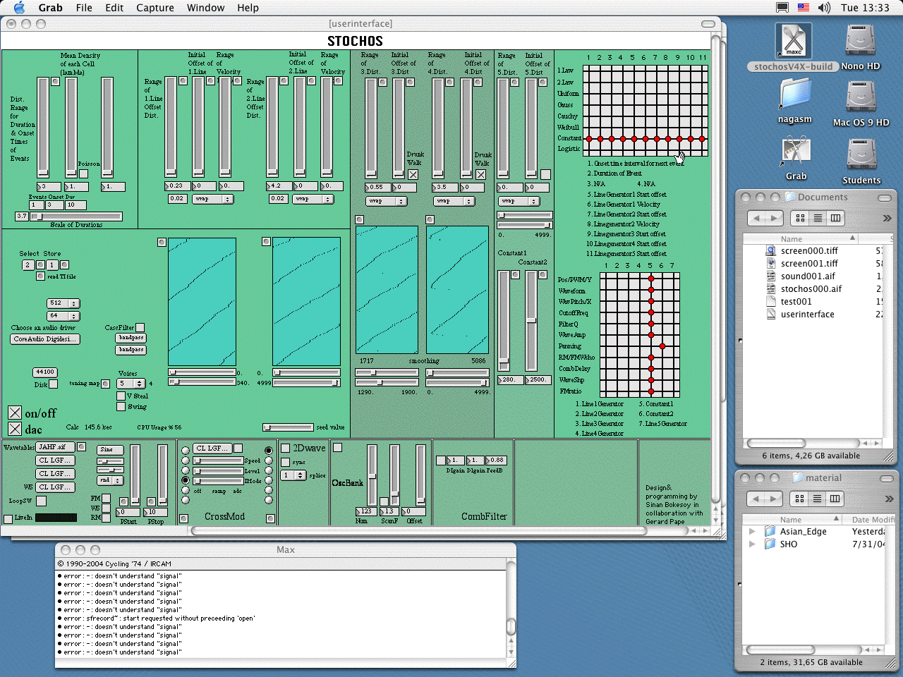The image size is (903, 677).
Task: Expand the Asian_Edge folder disclosure triangle
Action: [752, 532]
